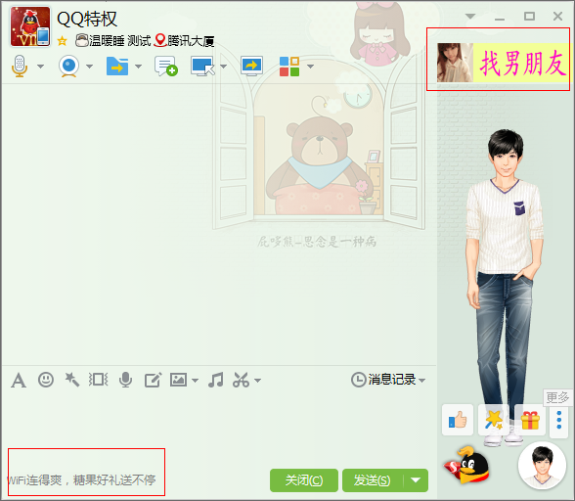Open magic emoticons wand icon

pyautogui.click(x=72, y=380)
